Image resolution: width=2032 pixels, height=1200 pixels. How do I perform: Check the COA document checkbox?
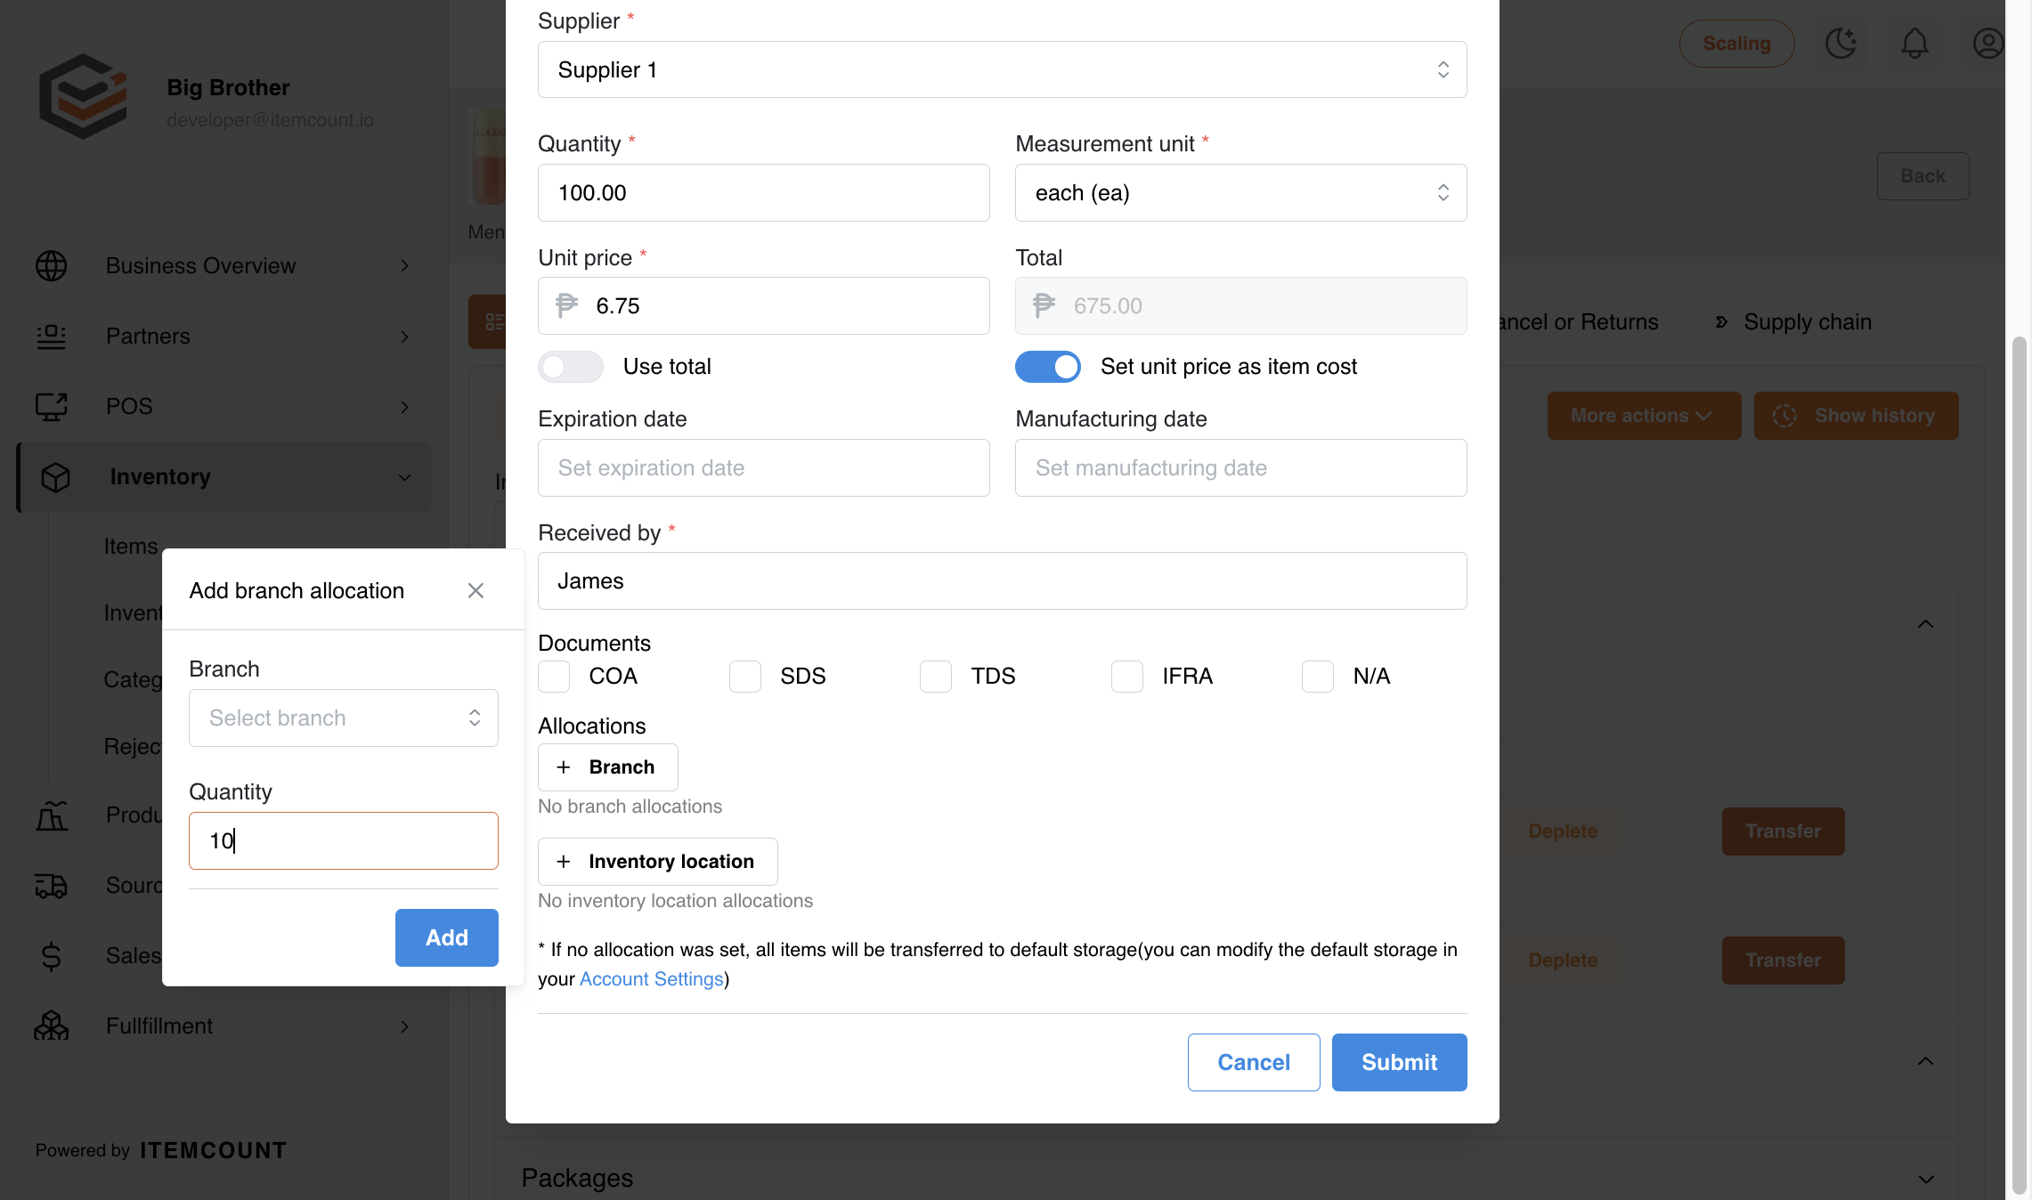point(554,677)
